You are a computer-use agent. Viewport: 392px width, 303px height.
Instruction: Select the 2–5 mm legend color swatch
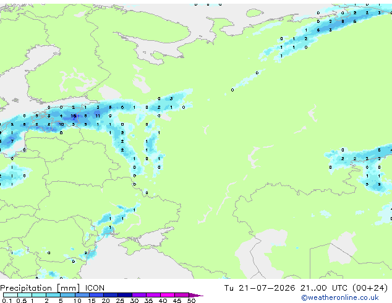(x=53, y=295)
